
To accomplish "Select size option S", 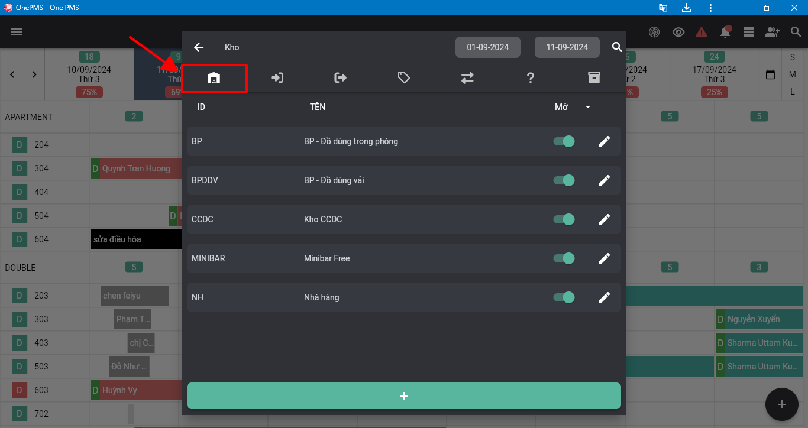I will pos(793,57).
